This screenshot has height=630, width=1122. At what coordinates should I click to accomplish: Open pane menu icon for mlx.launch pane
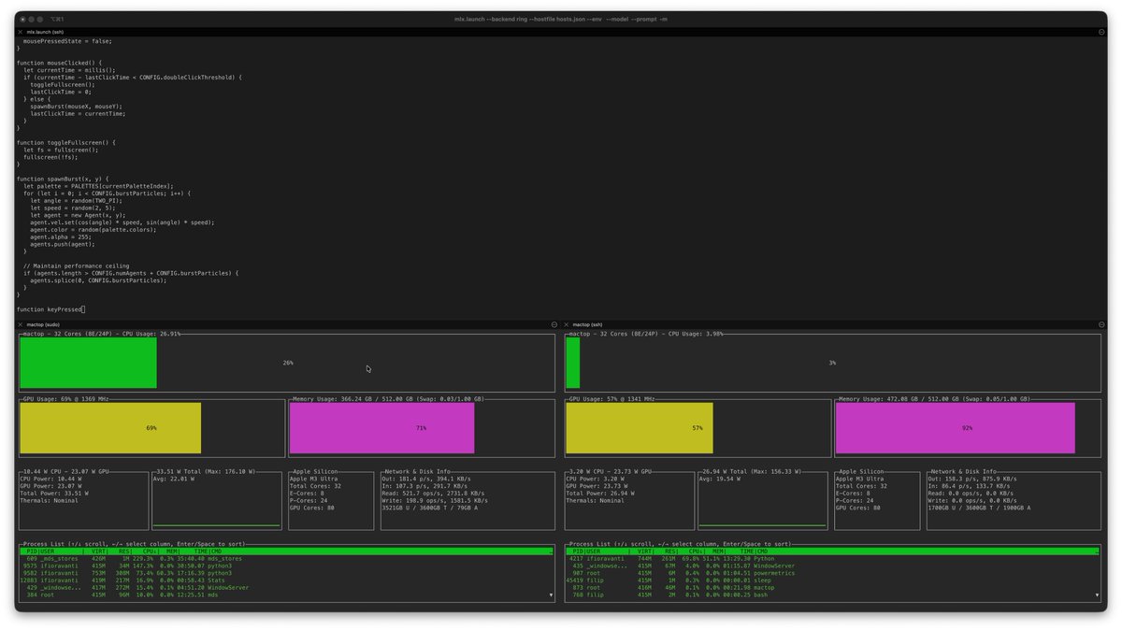[x=1101, y=32]
